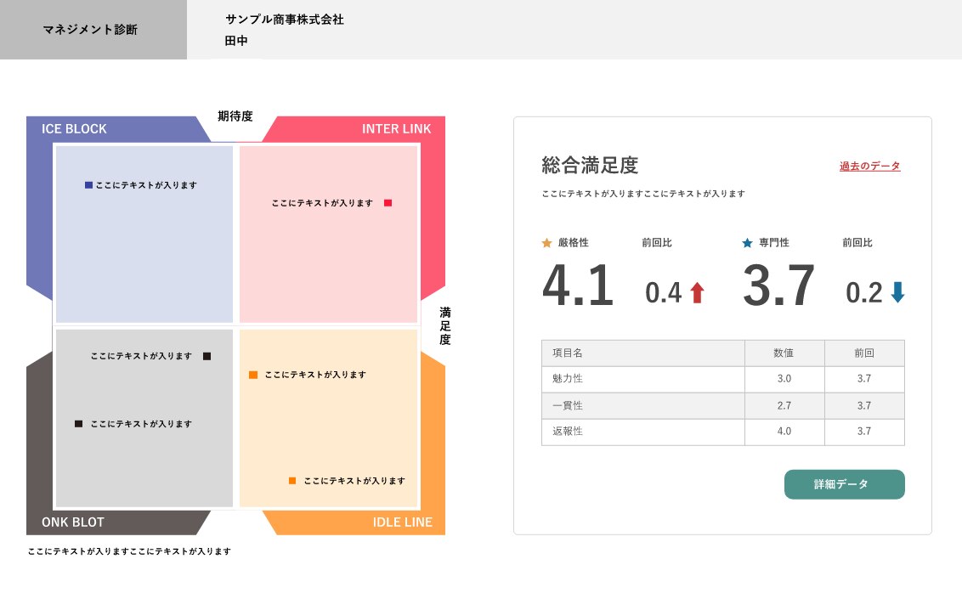
Task: Select the 魅力性 table row
Action: click(722, 379)
